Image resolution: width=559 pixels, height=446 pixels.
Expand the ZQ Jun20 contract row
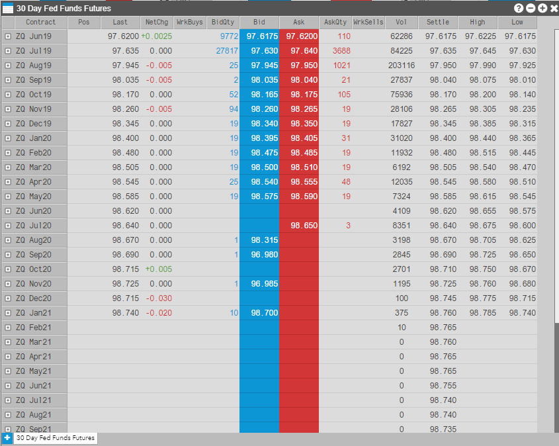click(x=8, y=211)
